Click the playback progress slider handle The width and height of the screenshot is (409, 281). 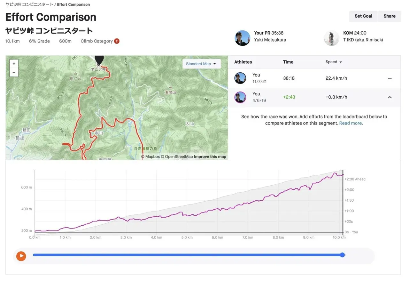[x=343, y=255]
